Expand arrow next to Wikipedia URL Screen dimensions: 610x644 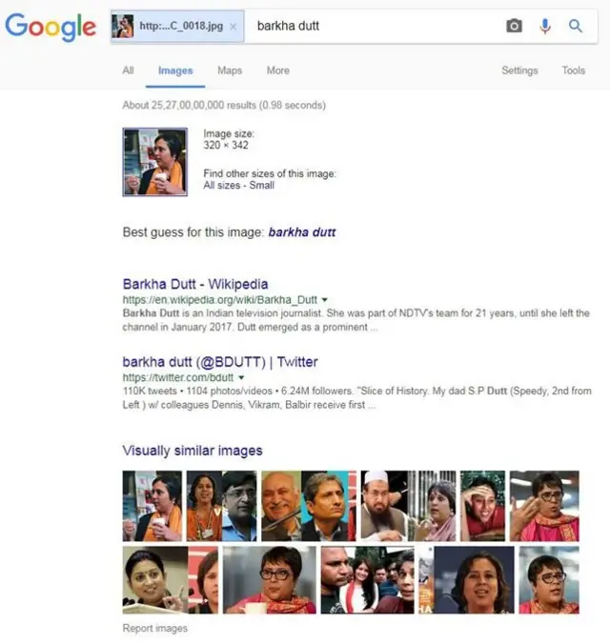pos(325,300)
